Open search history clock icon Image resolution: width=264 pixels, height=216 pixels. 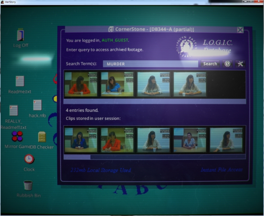coord(227,64)
